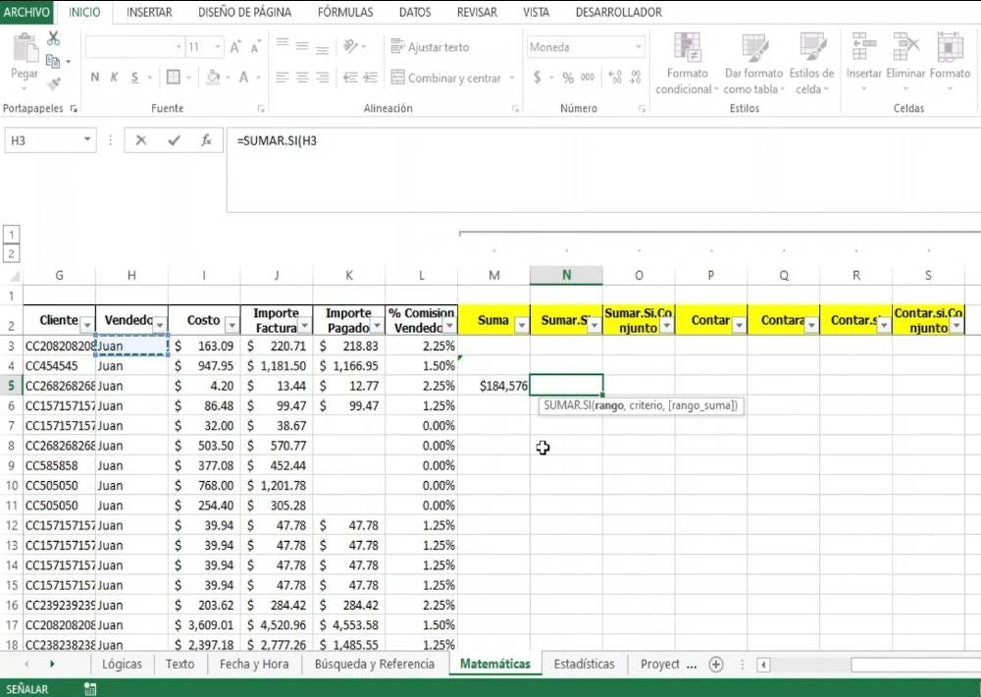
Task: Apply the Ajustar texto icon
Action: pyautogui.click(x=395, y=45)
